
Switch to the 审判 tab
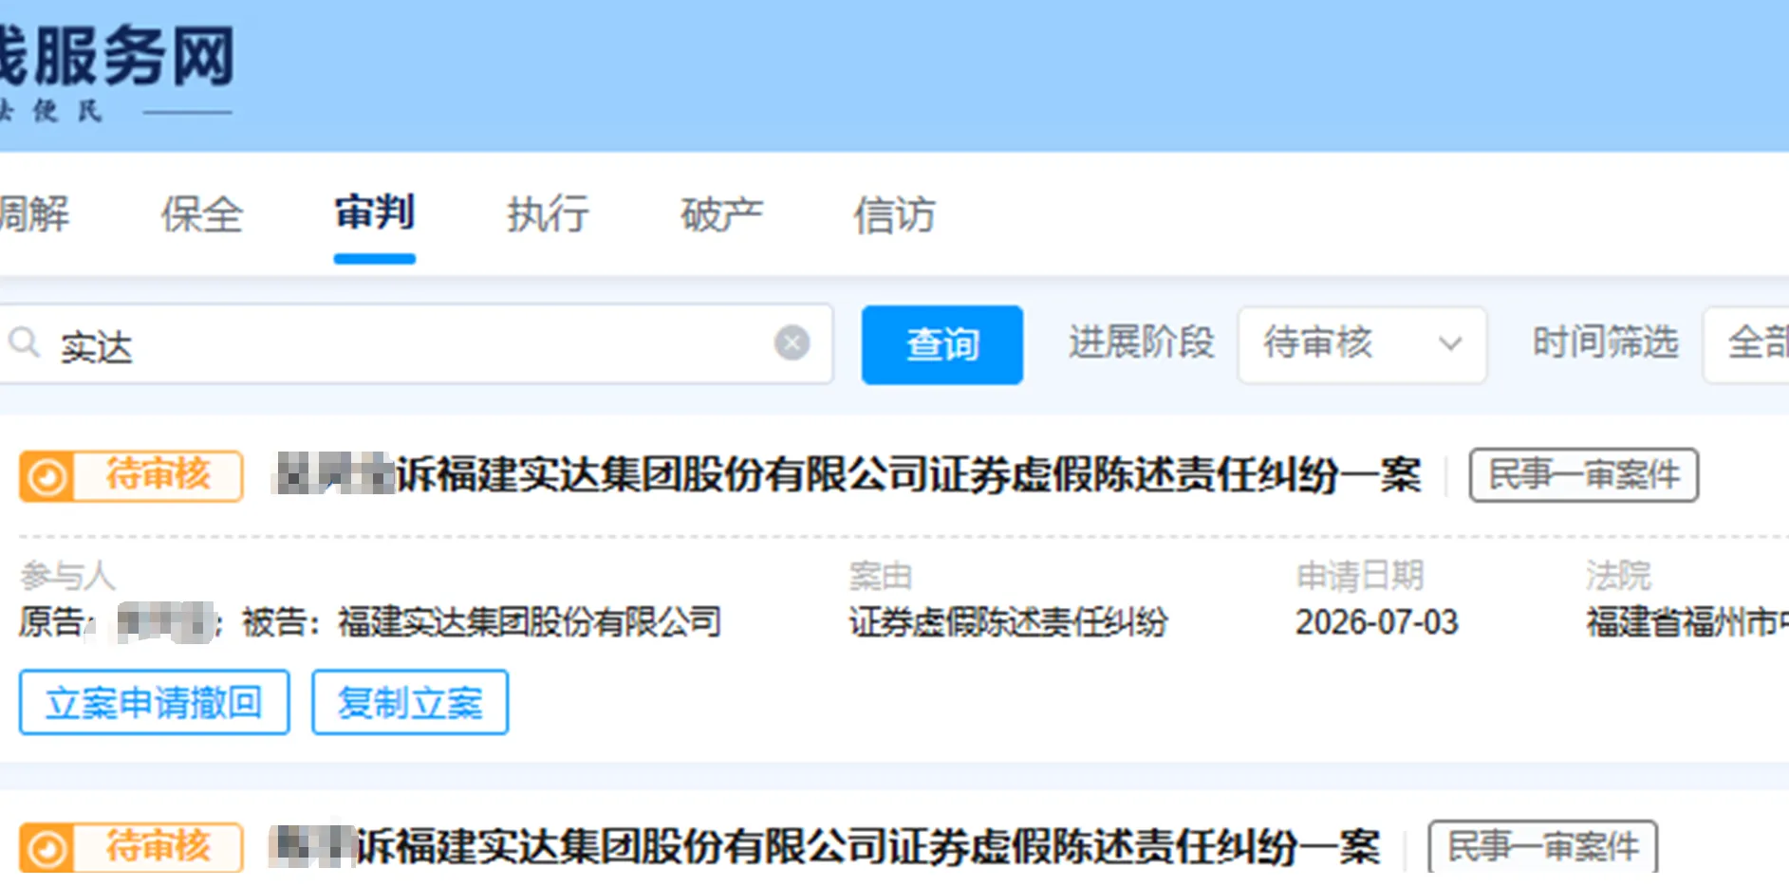tap(374, 213)
